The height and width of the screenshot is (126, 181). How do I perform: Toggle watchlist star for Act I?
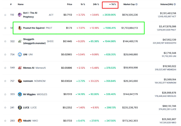point(5,15)
